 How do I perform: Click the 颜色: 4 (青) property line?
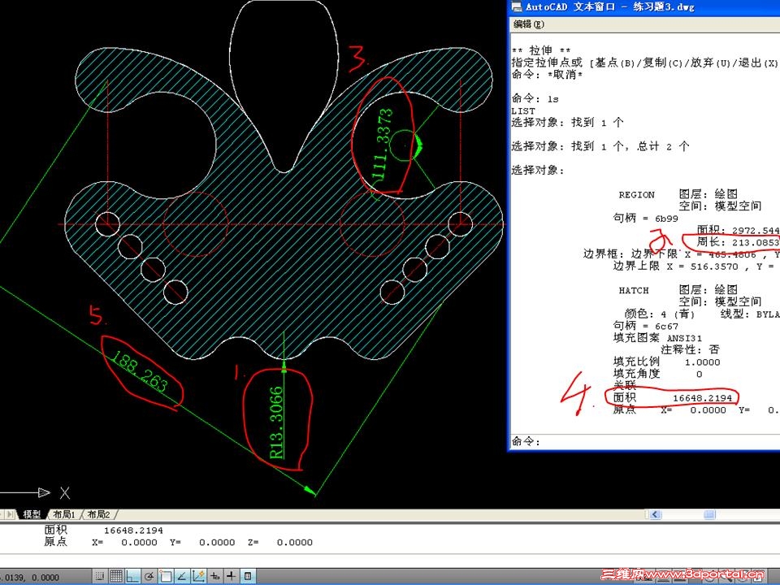click(660, 314)
